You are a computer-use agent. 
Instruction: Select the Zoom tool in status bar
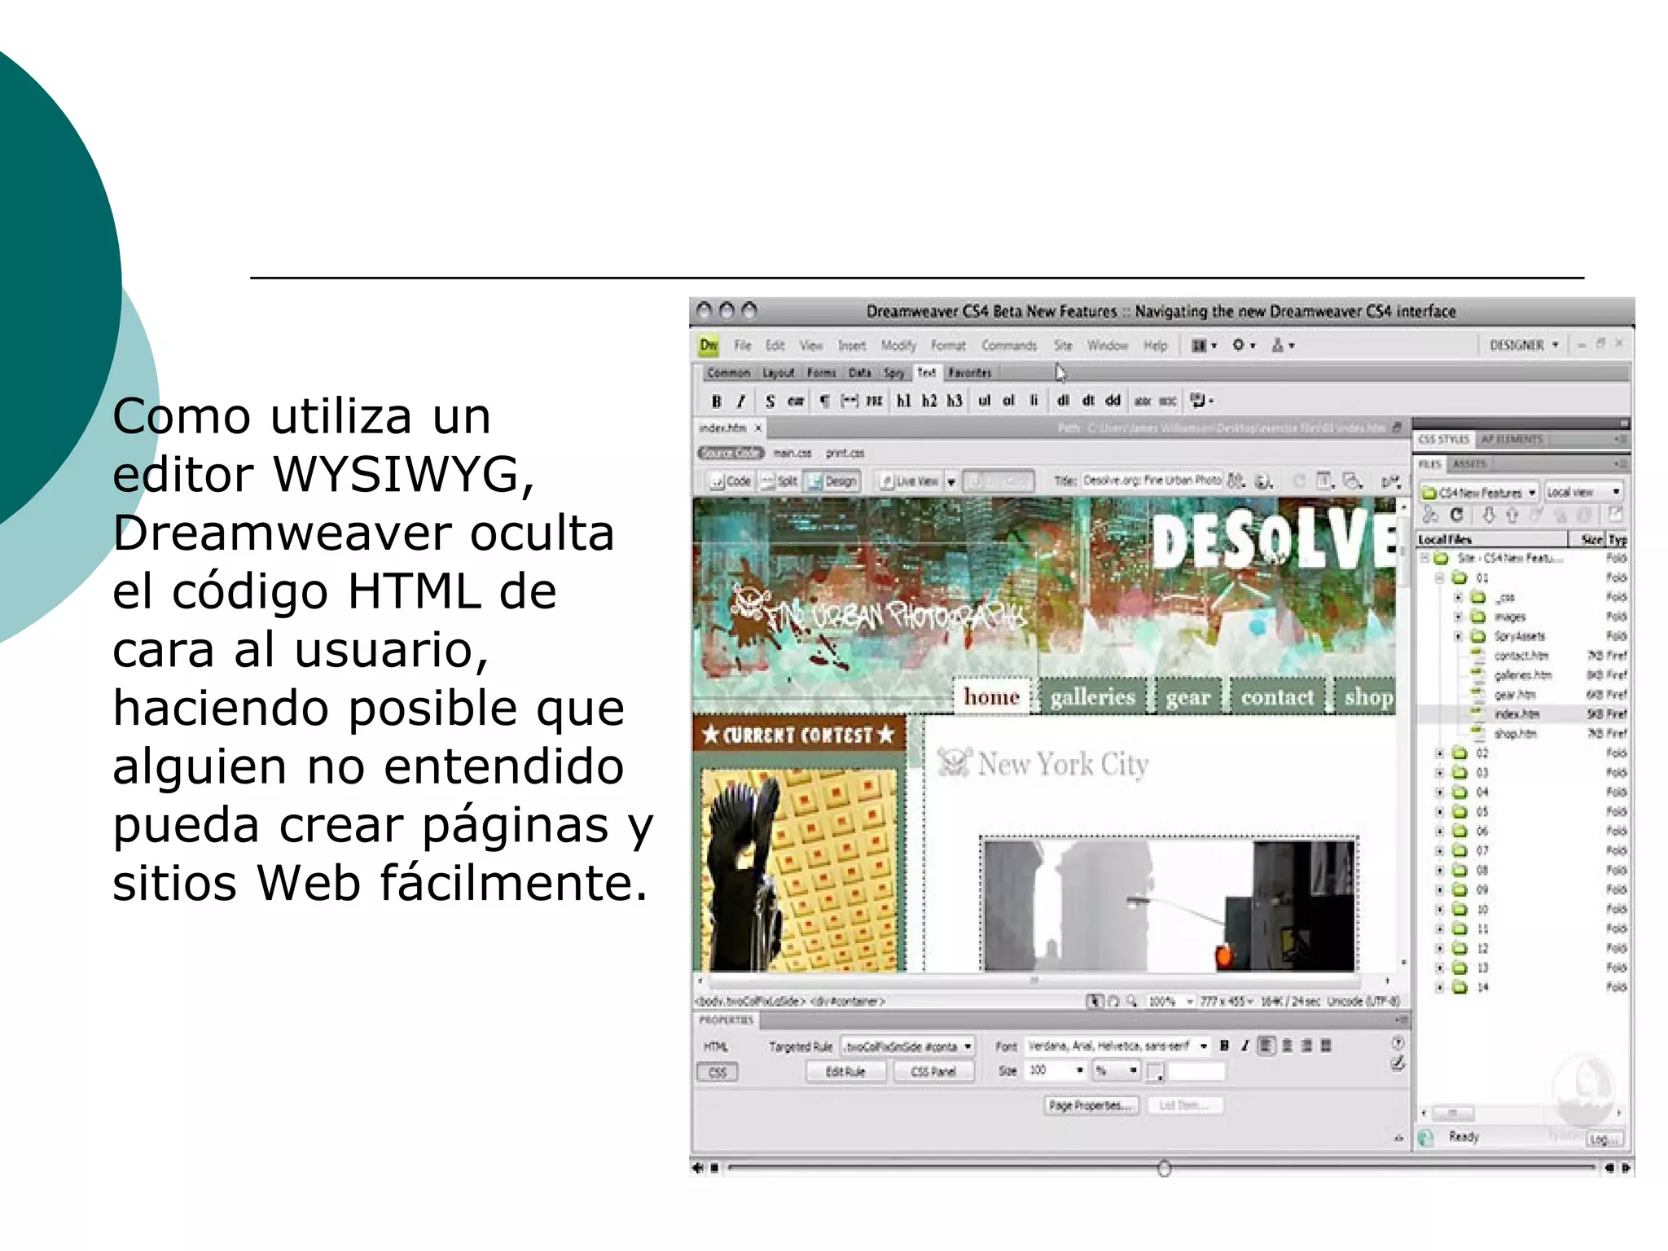coord(1132,1001)
